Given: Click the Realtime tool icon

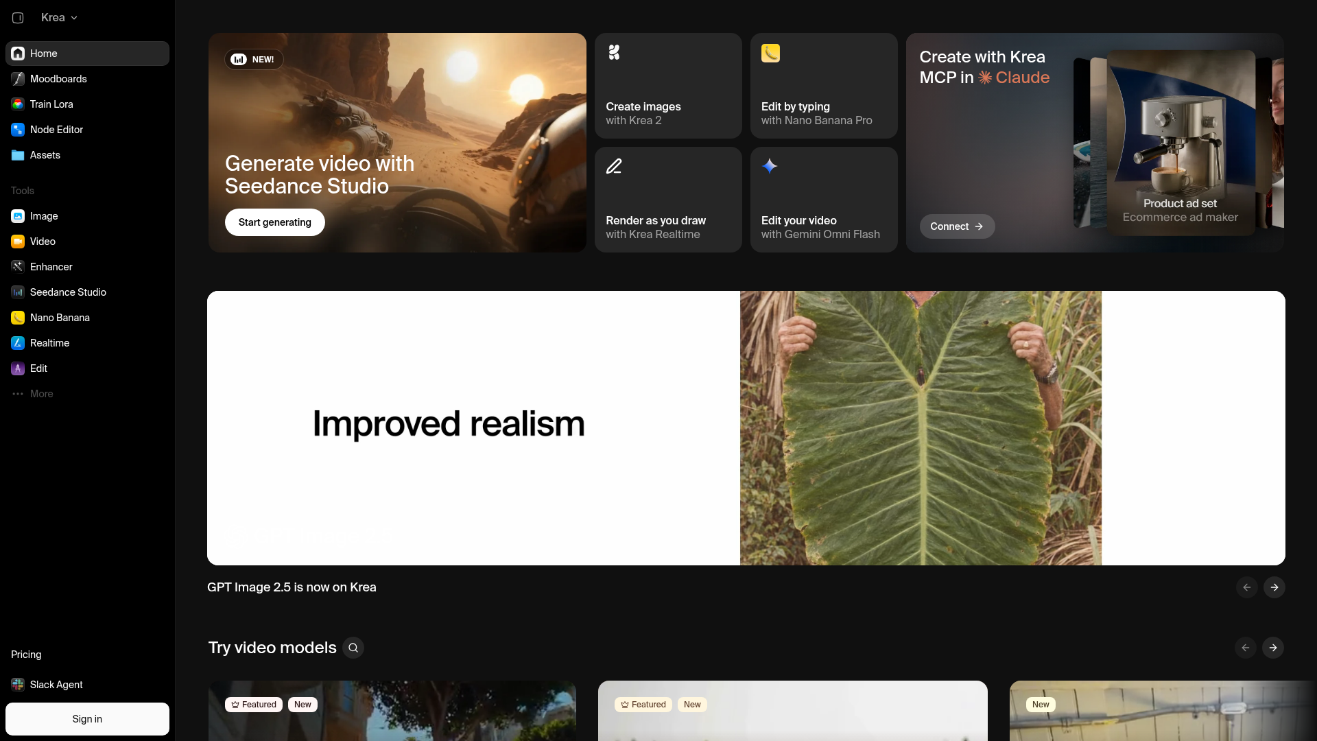Looking at the screenshot, I should pos(18,343).
